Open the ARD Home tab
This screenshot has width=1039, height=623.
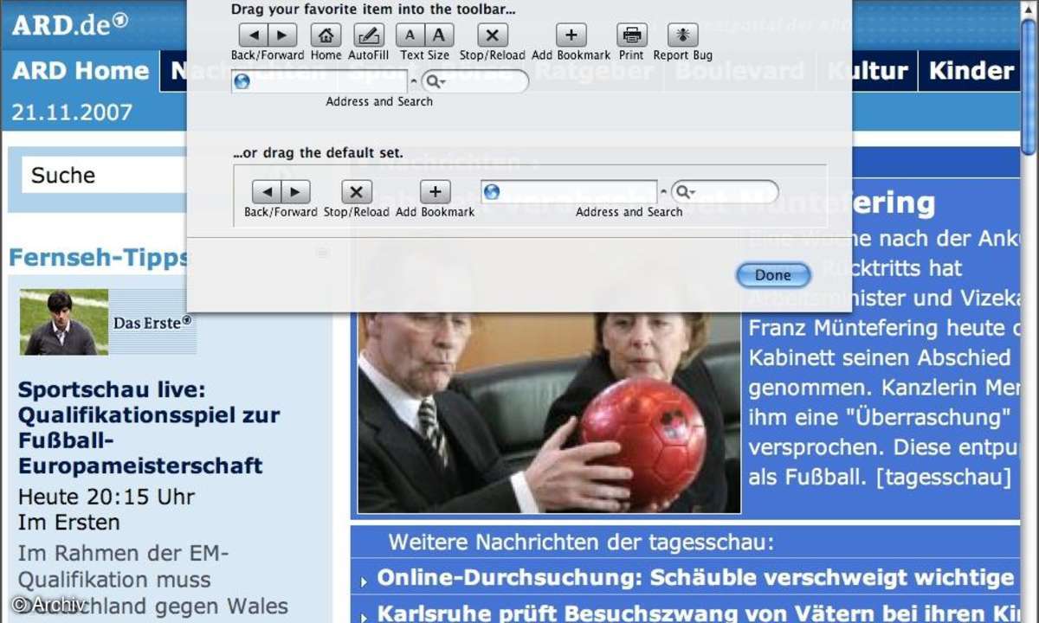81,71
